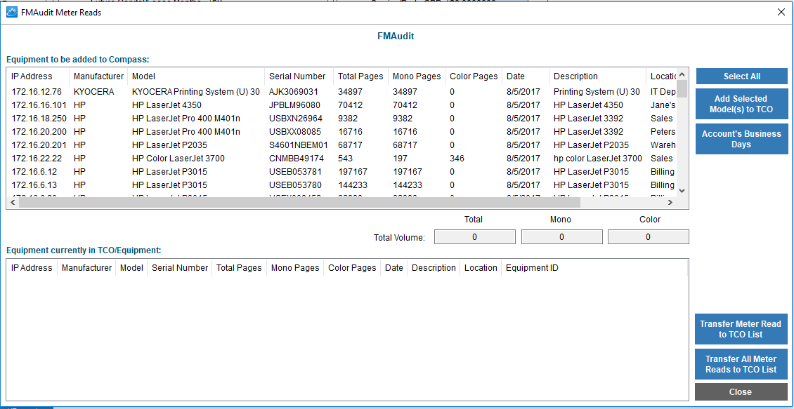The image size is (794, 409).
Task: Click Location header in lower list
Action: pos(481,268)
